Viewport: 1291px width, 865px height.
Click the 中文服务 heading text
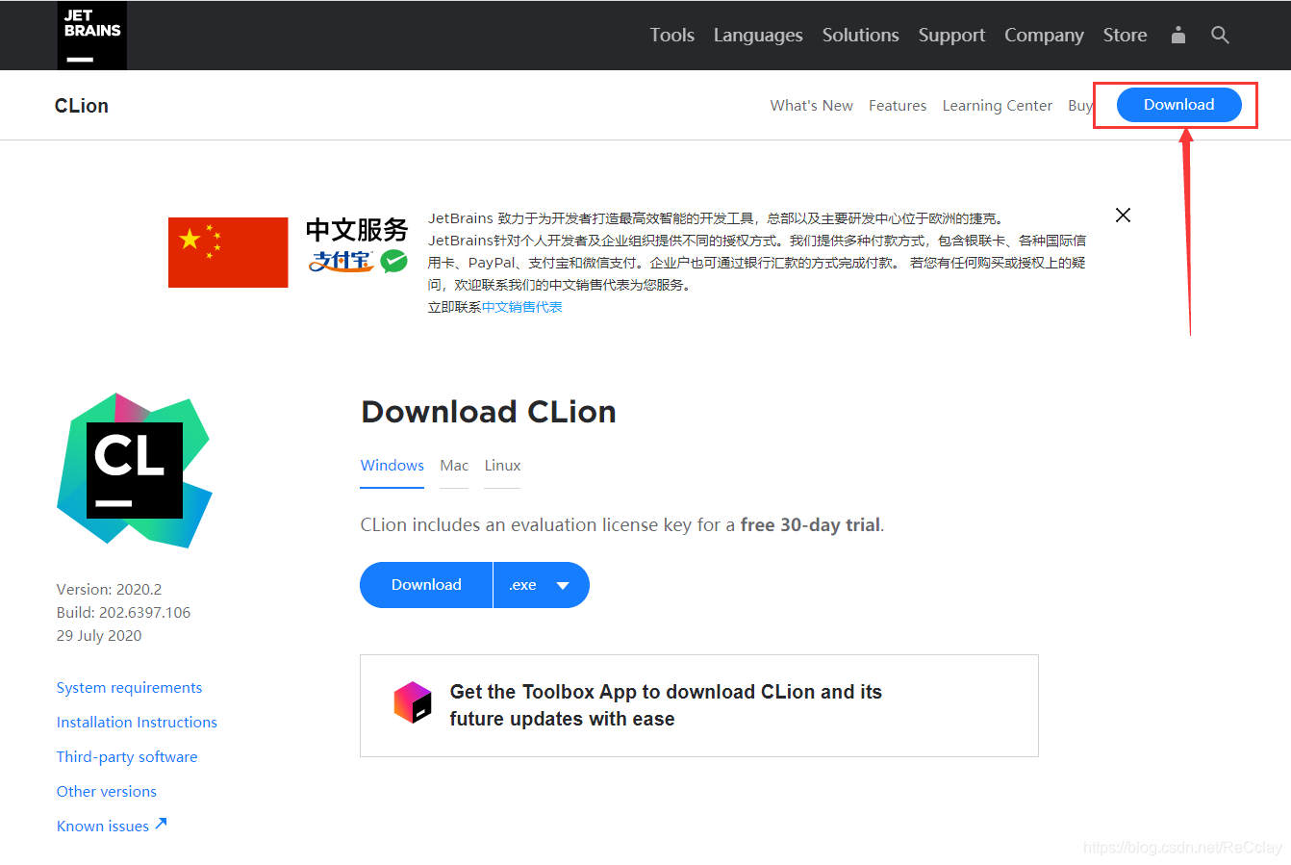click(x=357, y=230)
